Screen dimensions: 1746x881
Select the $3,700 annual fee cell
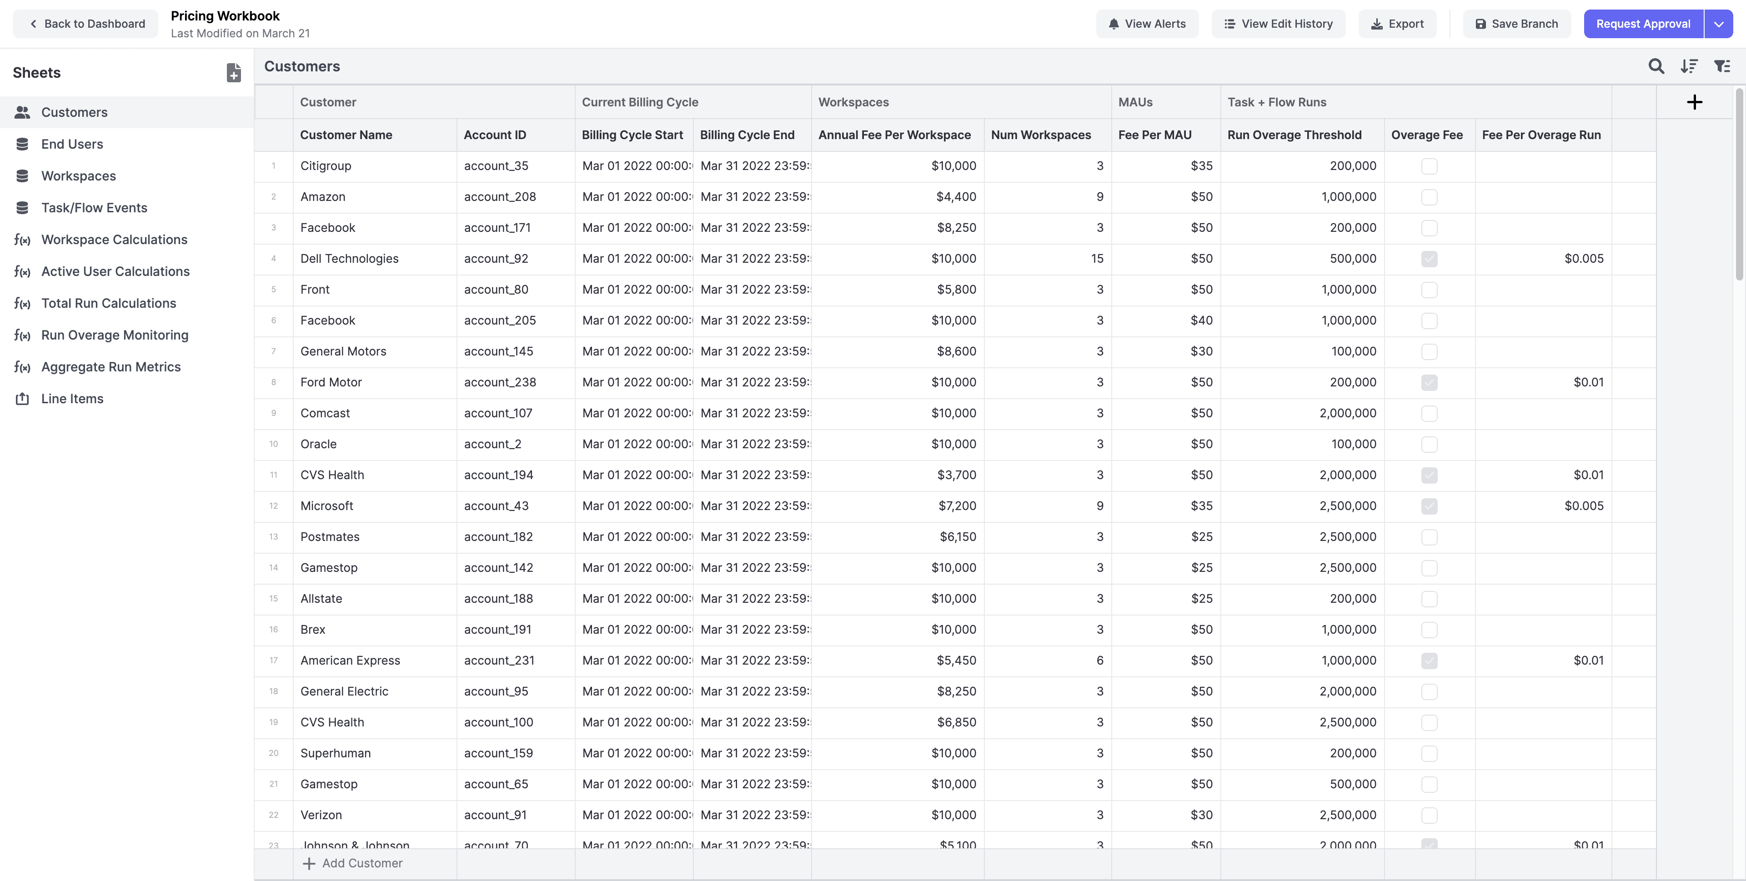point(898,475)
